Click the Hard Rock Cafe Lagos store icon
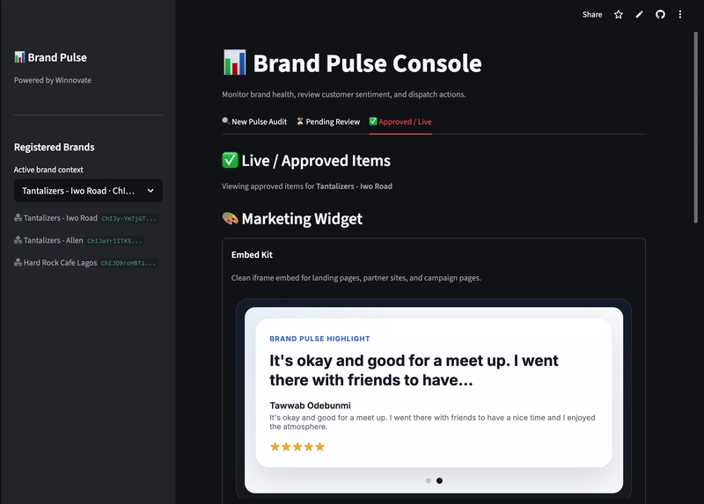This screenshot has height=504, width=704. click(18, 262)
